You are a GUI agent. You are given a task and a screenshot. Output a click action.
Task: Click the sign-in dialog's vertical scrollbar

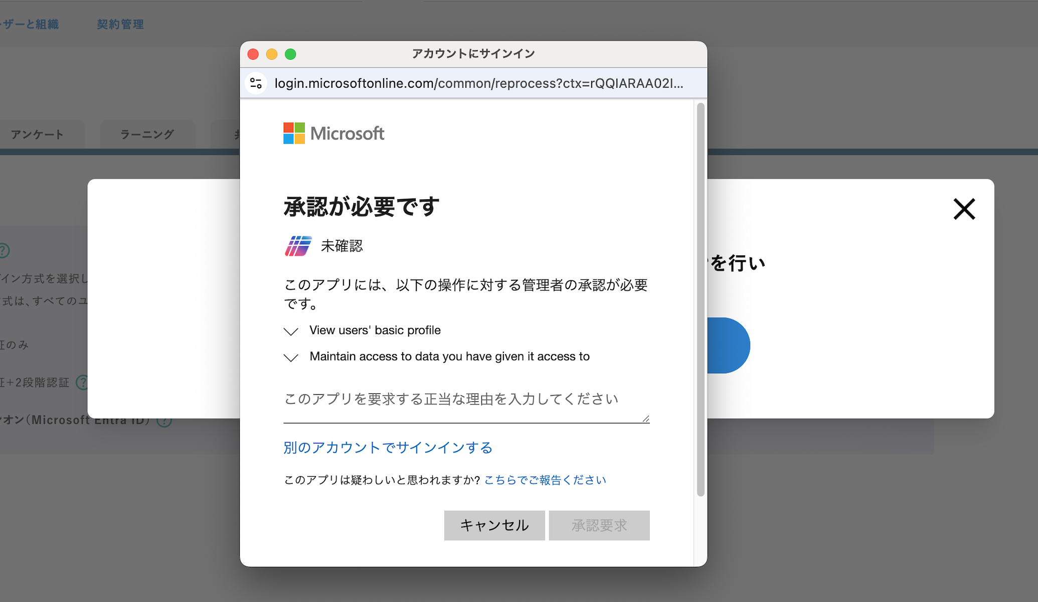click(701, 299)
